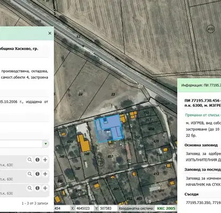Click the '1 - 3 от 3 записи' pager text

tap(35, 203)
